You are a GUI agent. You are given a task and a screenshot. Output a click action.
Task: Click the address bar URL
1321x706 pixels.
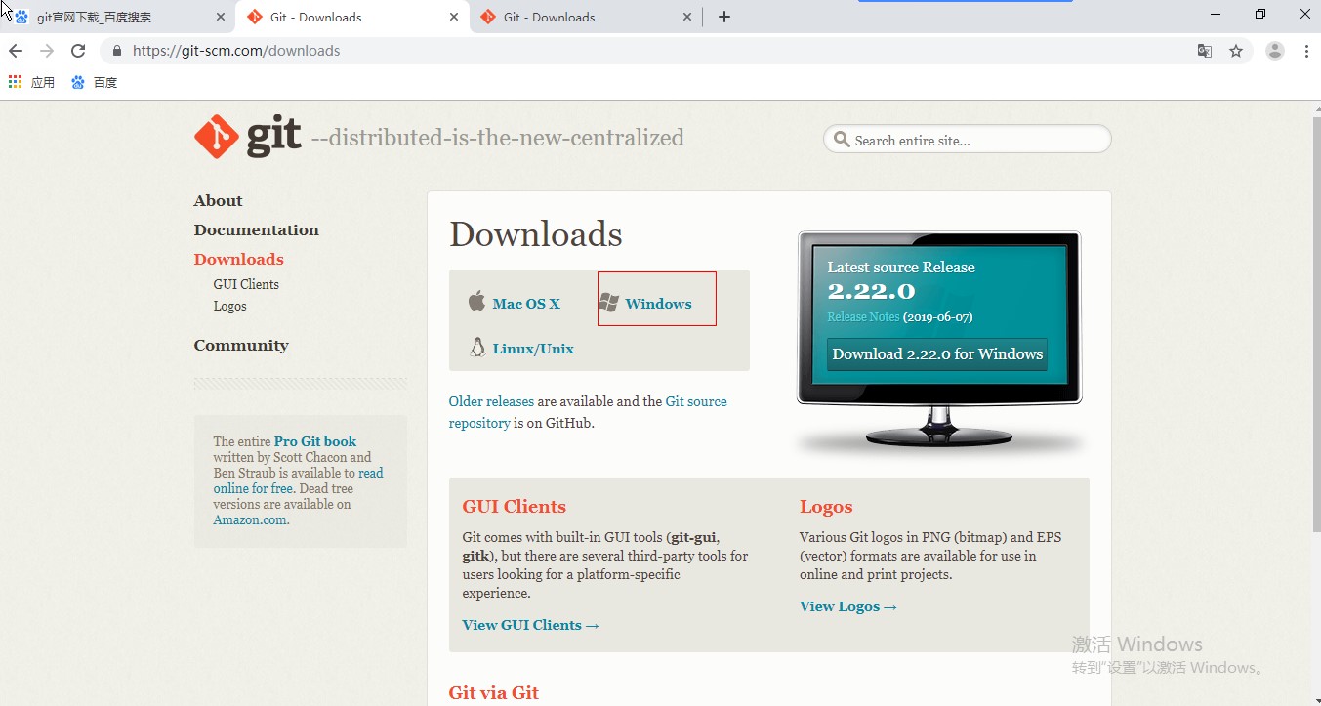236,51
